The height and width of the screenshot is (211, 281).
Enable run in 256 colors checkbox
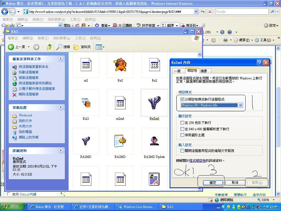182,123
